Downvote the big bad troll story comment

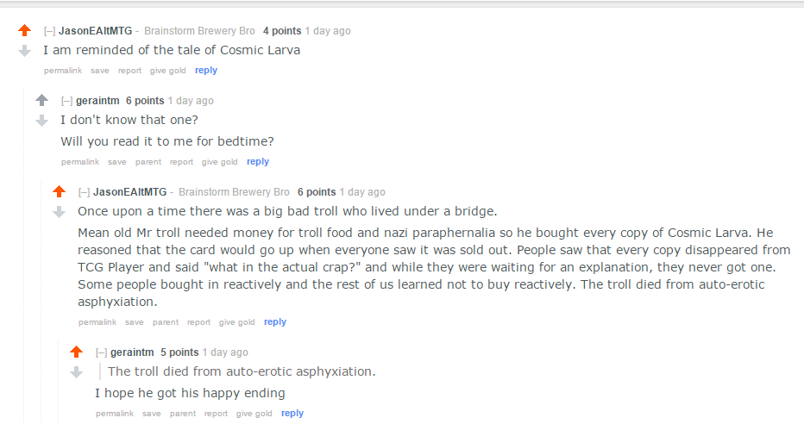click(60, 212)
